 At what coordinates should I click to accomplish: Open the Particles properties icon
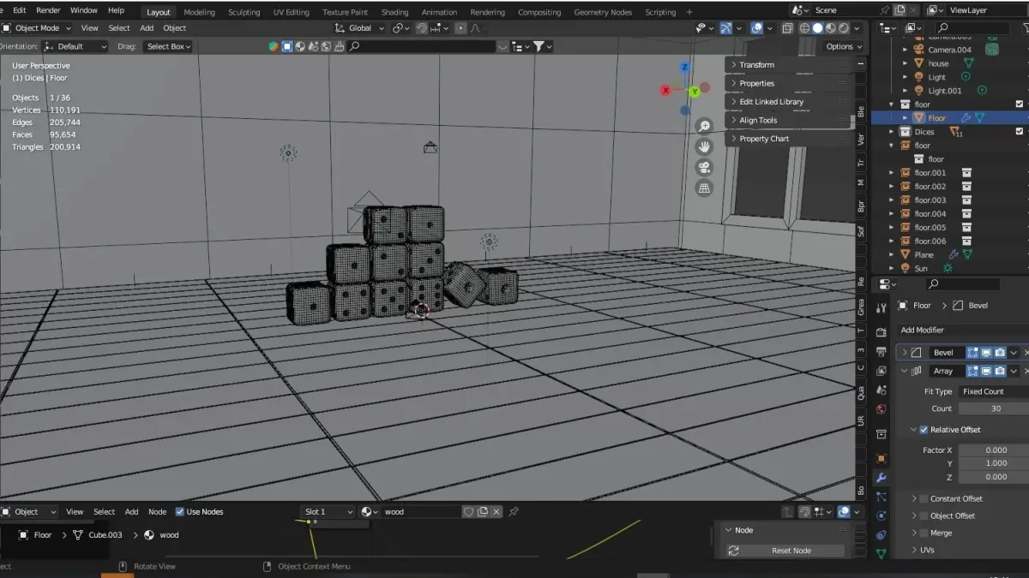(x=881, y=497)
